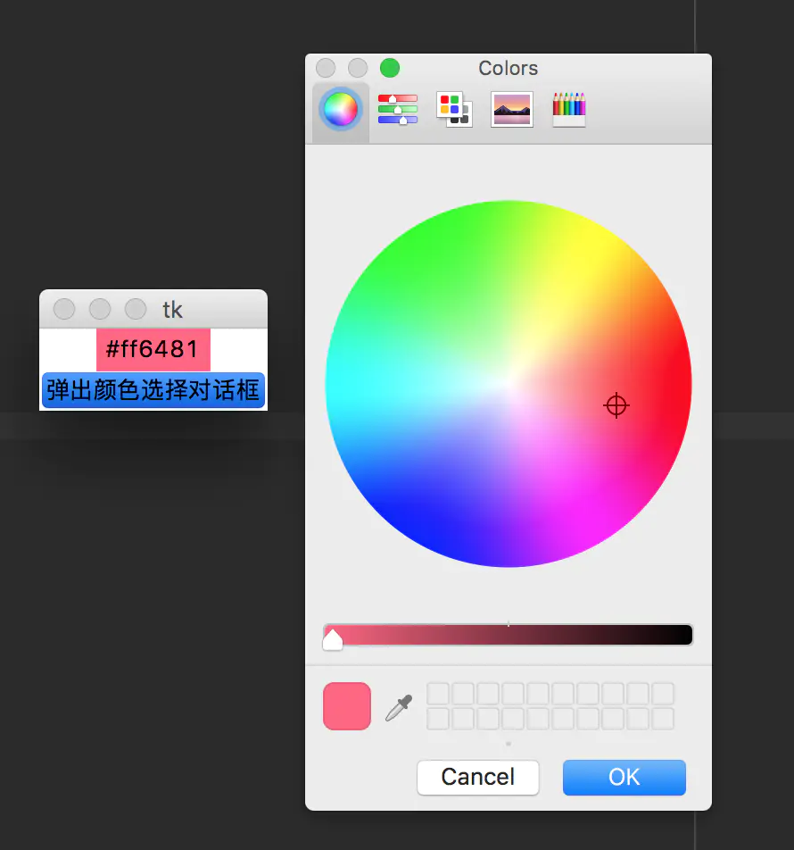This screenshot has height=850, width=794.
Task: Select the last empty slot in top row
Action: (663, 694)
